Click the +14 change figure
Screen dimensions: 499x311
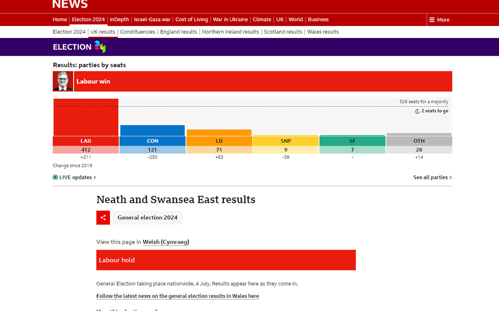pos(419,157)
